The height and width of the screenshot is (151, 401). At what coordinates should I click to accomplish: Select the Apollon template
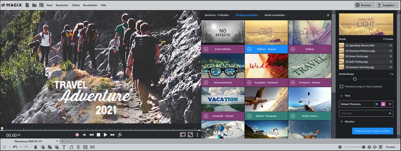[310, 129]
